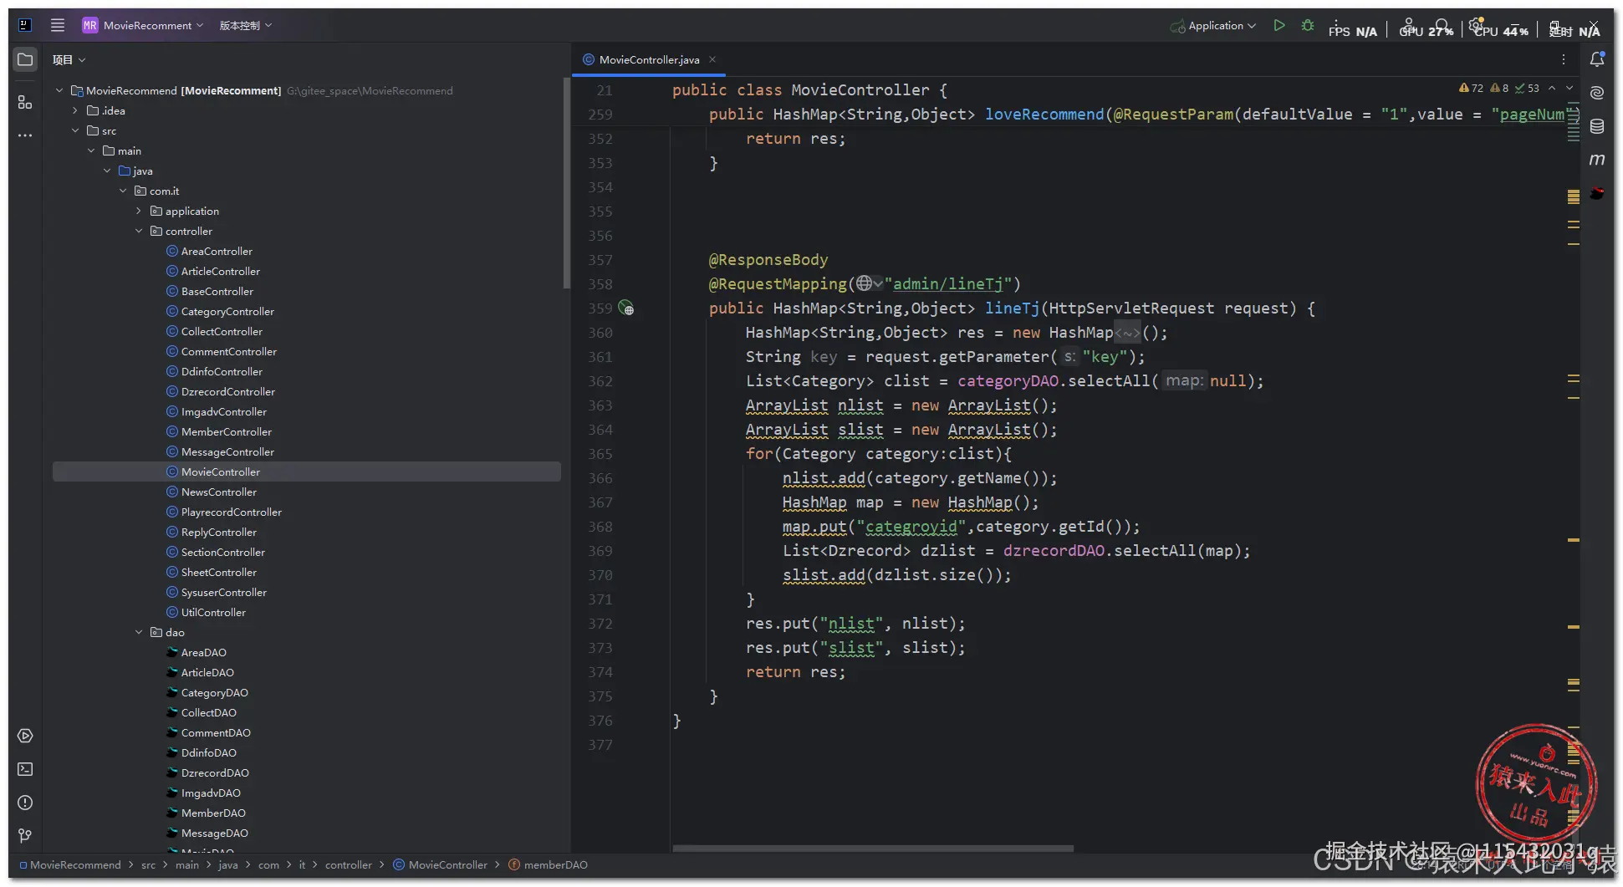The height and width of the screenshot is (887, 1623).
Task: Open the Terminal tool window
Action: pyautogui.click(x=25, y=769)
